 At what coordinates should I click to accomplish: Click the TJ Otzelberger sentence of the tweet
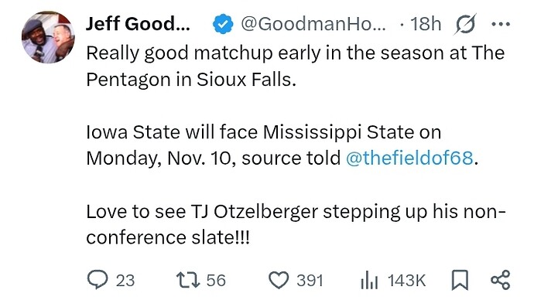coord(296,224)
